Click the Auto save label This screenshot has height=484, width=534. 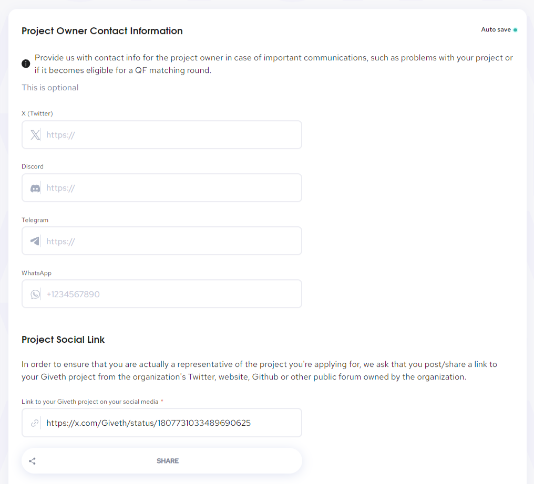(x=496, y=29)
